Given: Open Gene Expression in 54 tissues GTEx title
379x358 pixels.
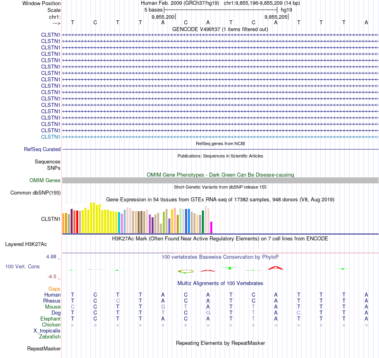Looking at the screenshot, I should point(220,200).
